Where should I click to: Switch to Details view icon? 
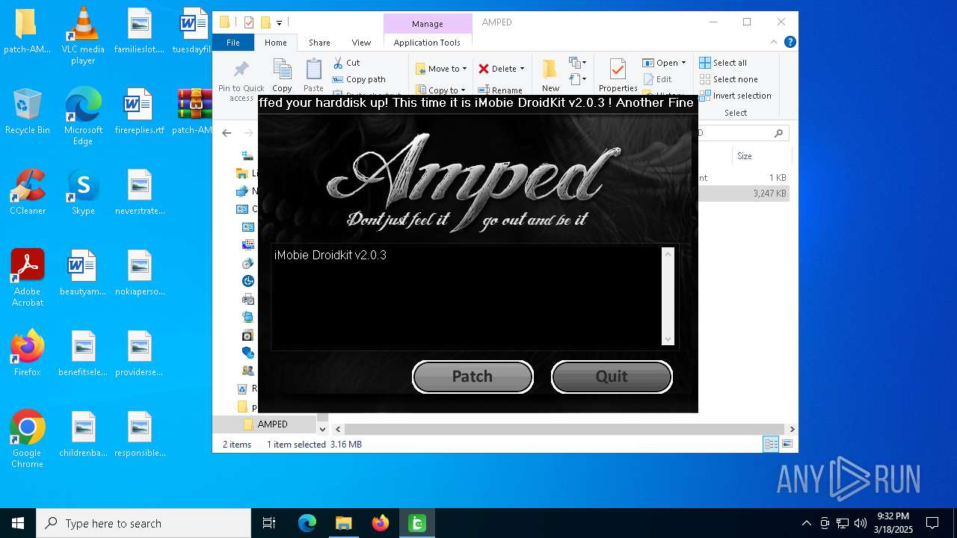(x=771, y=445)
